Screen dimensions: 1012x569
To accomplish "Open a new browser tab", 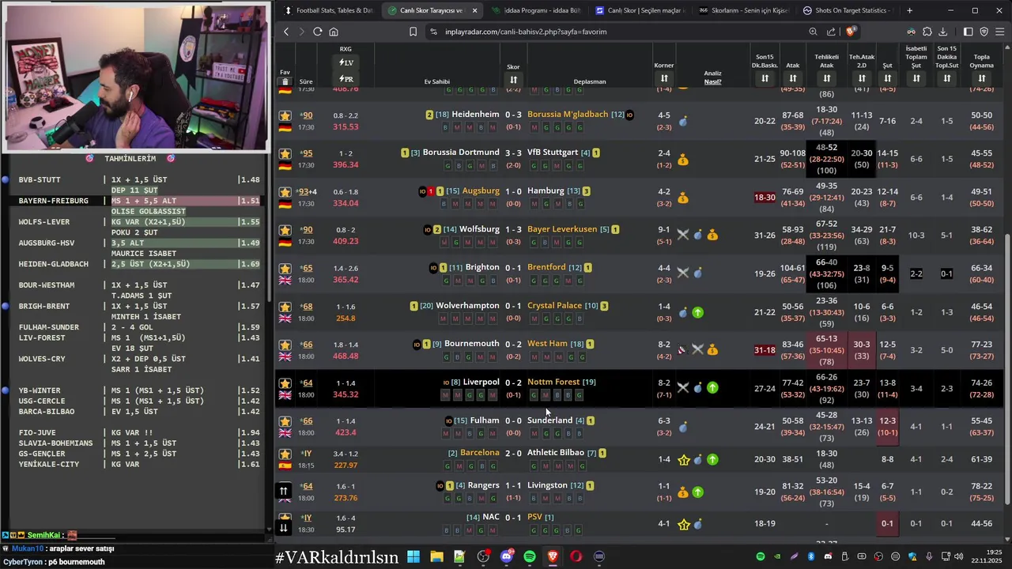I will 909,10.
